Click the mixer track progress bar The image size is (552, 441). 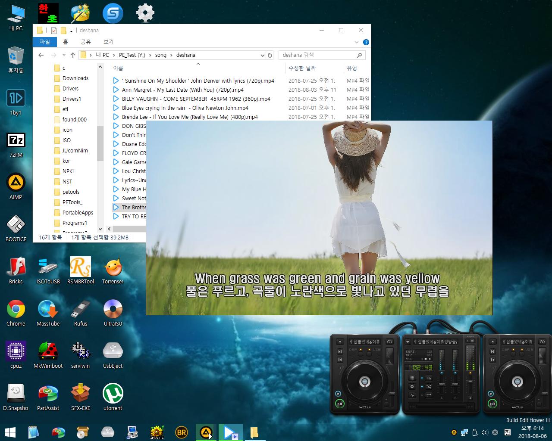point(442,406)
